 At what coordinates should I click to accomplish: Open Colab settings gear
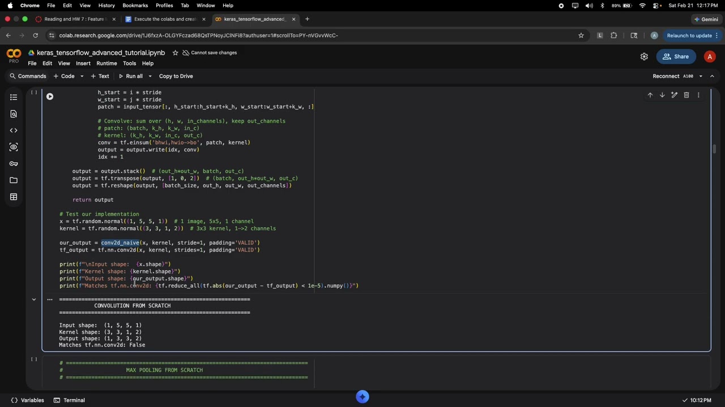(x=644, y=57)
